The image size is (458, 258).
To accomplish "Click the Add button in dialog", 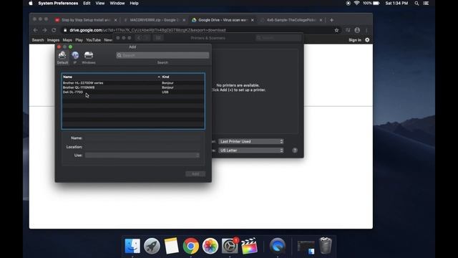I will pos(195,174).
